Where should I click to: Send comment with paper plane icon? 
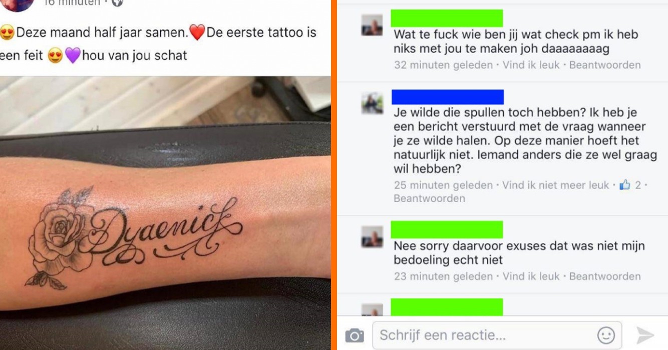[645, 335]
